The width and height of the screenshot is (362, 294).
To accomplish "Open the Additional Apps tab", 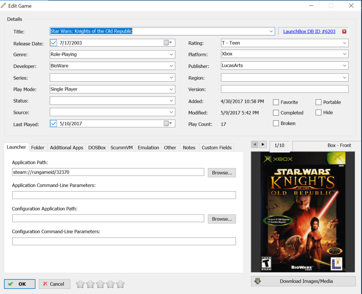I will pos(66,148).
